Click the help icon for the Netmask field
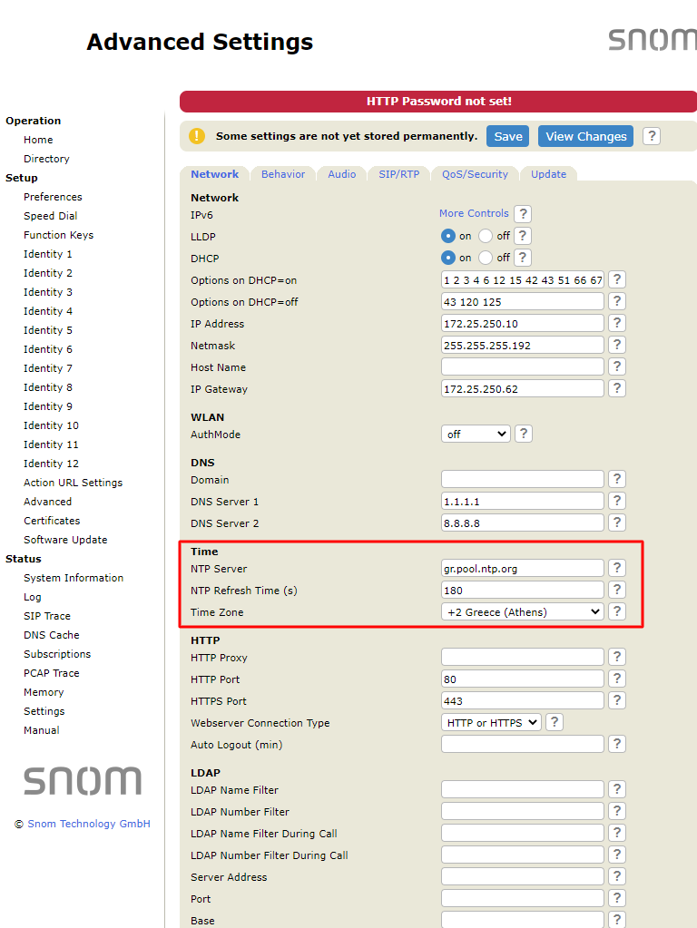Viewport: 697px width, 928px height. pyautogui.click(x=616, y=346)
